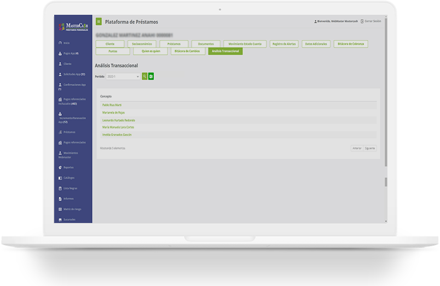Click the green search icon beside Período
The width and height of the screenshot is (440, 286).
pos(145,77)
